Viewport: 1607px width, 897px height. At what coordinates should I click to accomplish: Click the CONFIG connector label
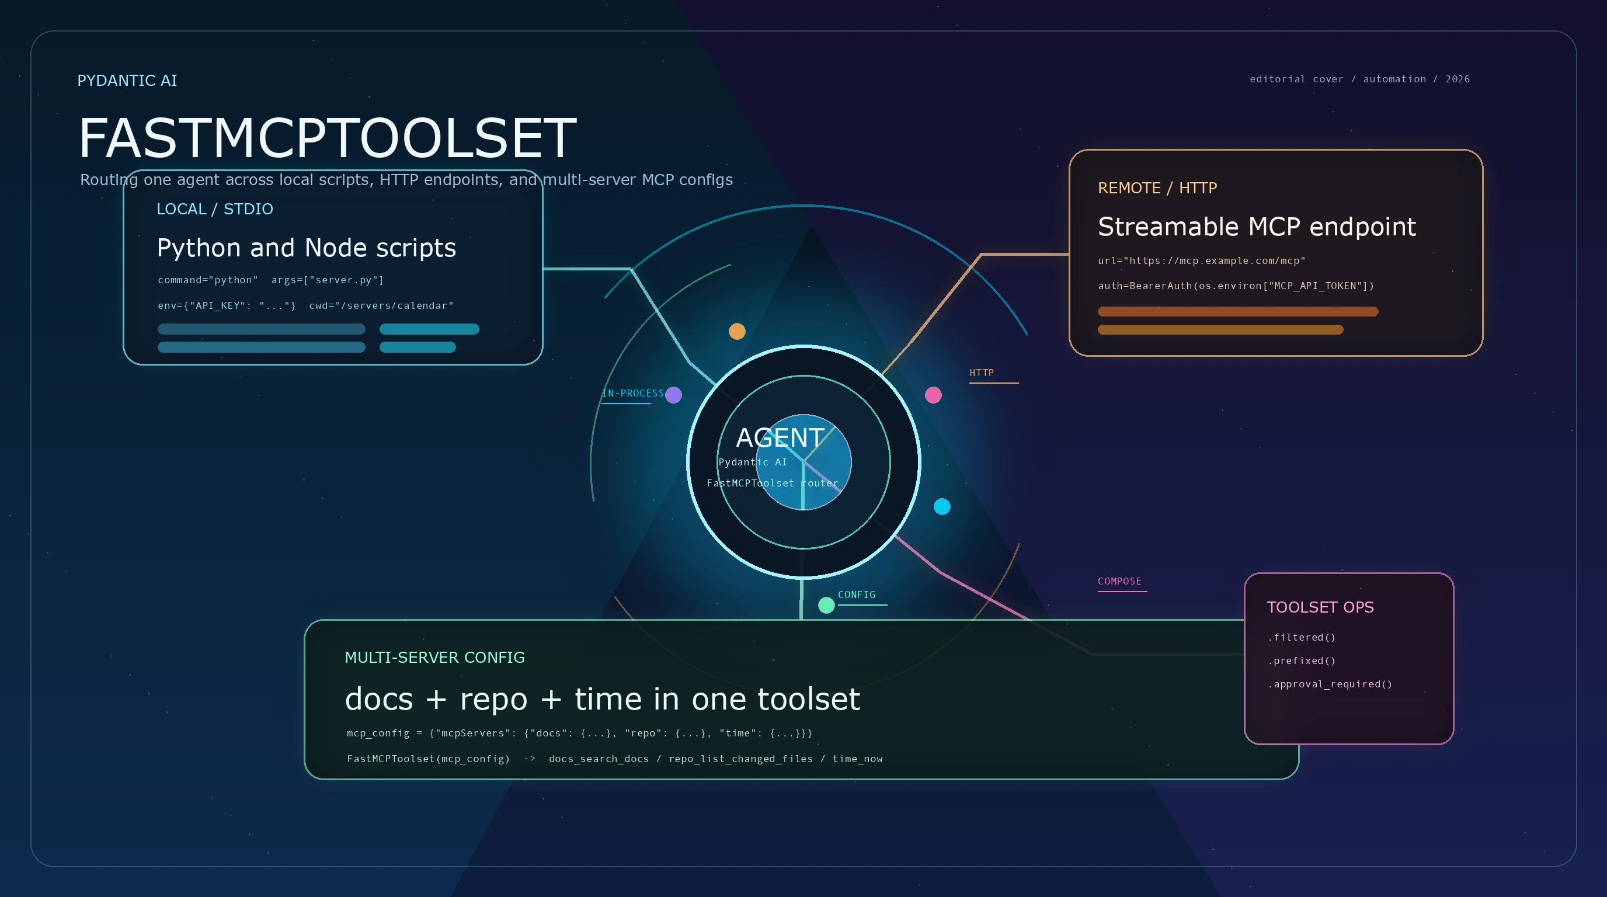click(x=857, y=594)
